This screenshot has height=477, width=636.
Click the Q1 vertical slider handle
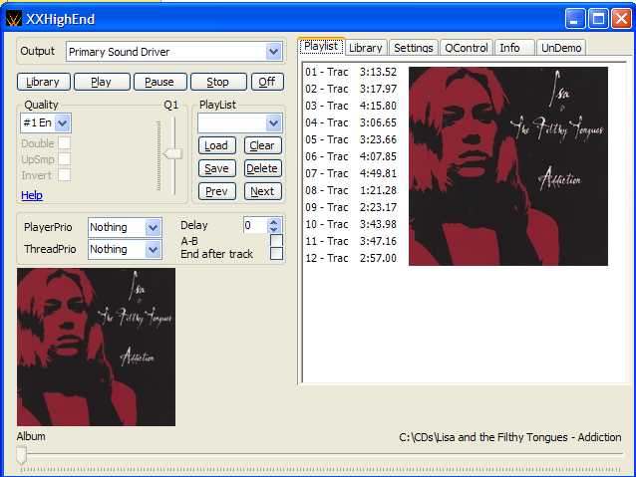[173, 153]
